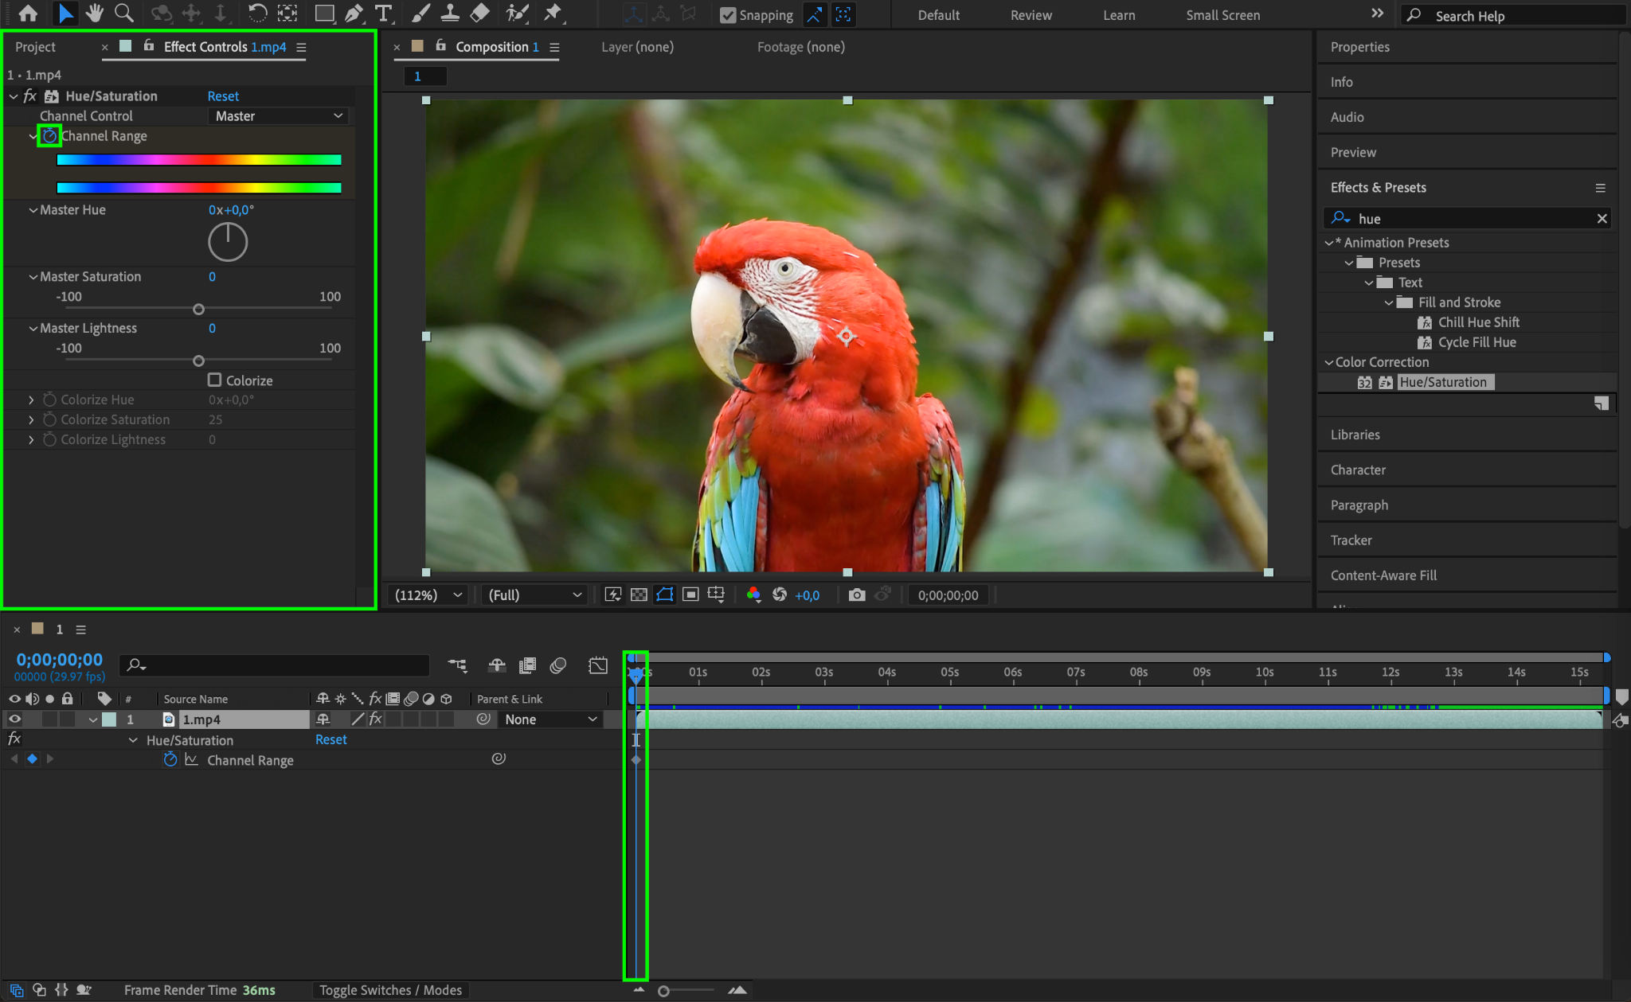Open the Channel Control Master dropdown

click(279, 116)
